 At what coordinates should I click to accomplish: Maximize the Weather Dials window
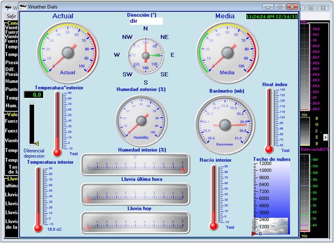click(x=280, y=7)
